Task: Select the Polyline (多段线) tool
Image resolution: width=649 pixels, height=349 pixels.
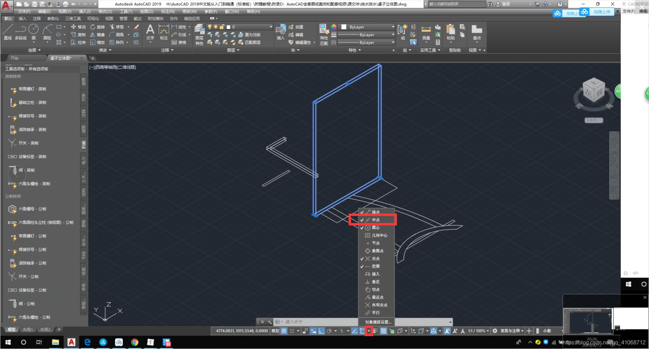Action: [20, 32]
